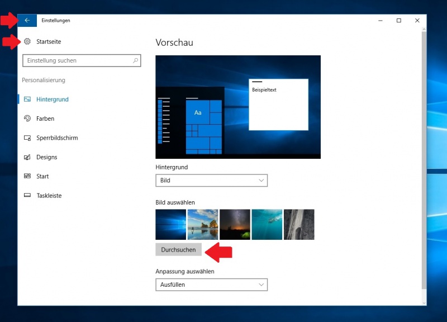Screen dimensions: 447x322
Task: Open the Start settings entry
Action: [x=42, y=176]
